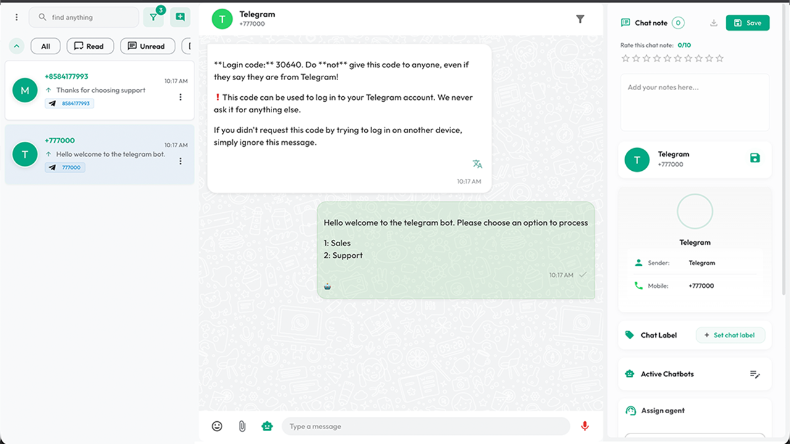Viewport: 790px width, 444px height.
Task: Start a new chat with plus icon
Action: [x=180, y=17]
